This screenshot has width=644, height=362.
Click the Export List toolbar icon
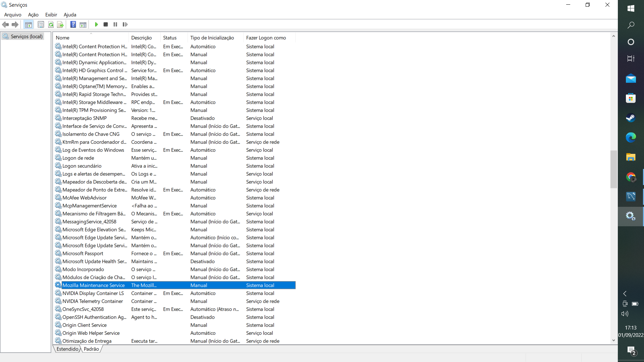click(60, 24)
